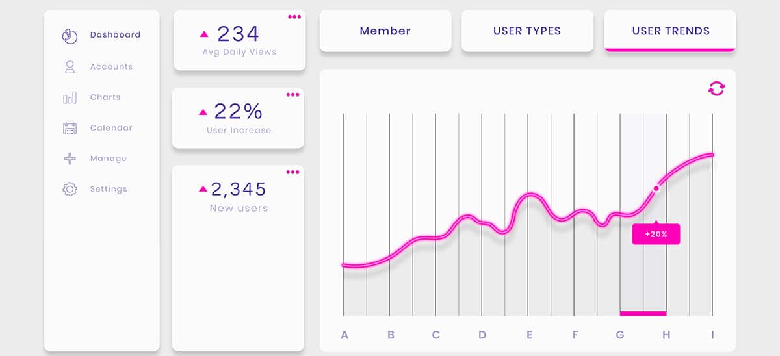Open options menu on User Increase card
780x356 pixels.
(293, 95)
